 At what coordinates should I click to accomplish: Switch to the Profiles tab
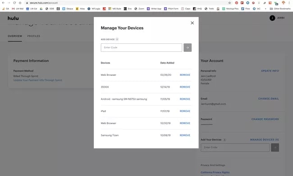34,36
